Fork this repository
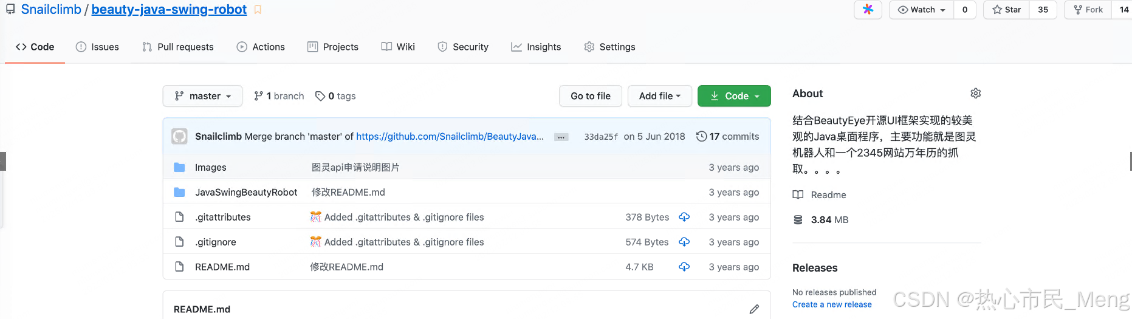Image resolution: width=1132 pixels, height=319 pixels. [x=1088, y=10]
